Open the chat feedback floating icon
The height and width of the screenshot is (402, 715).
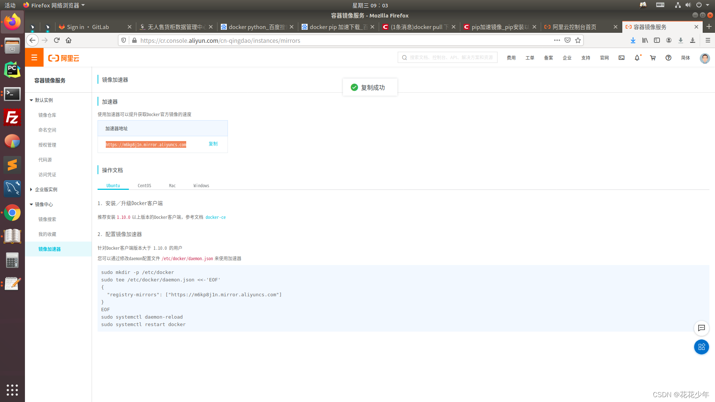tap(701, 328)
